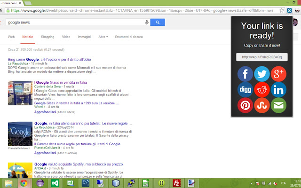Viewport: 301px width, 188px height.
Task: Open MySQL Workbench dolphin taskbar icon
Action: coord(86,183)
